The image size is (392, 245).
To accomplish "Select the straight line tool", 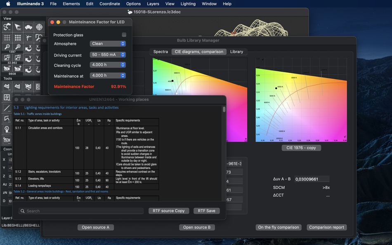I will pos(7,108).
